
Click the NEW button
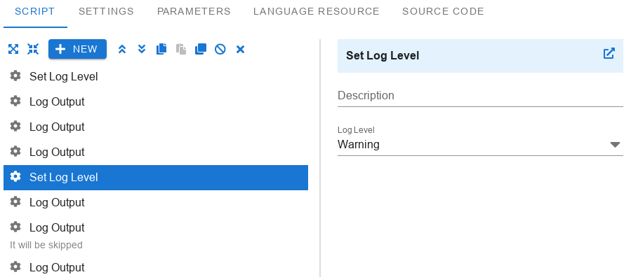[x=78, y=49]
